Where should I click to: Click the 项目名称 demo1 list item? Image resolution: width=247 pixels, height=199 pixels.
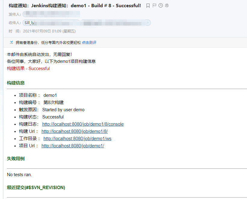tap(38, 95)
